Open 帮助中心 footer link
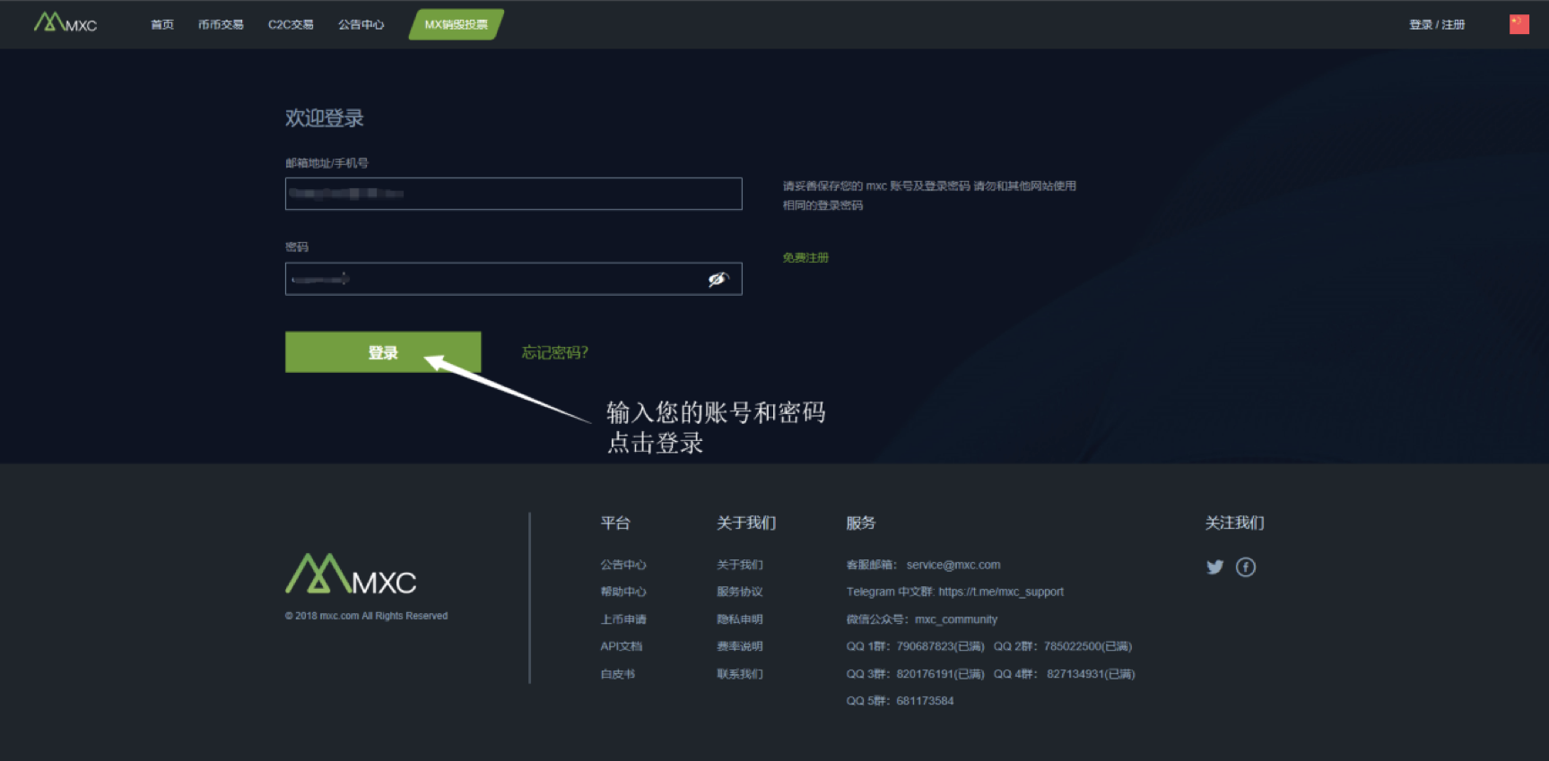 [x=623, y=592]
